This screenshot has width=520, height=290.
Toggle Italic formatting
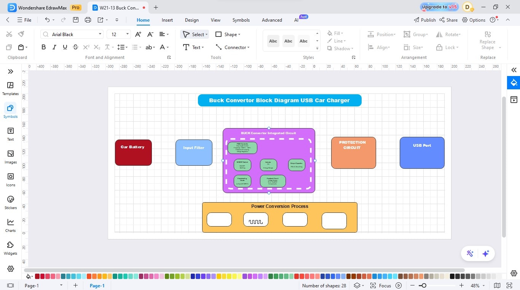[54, 47]
